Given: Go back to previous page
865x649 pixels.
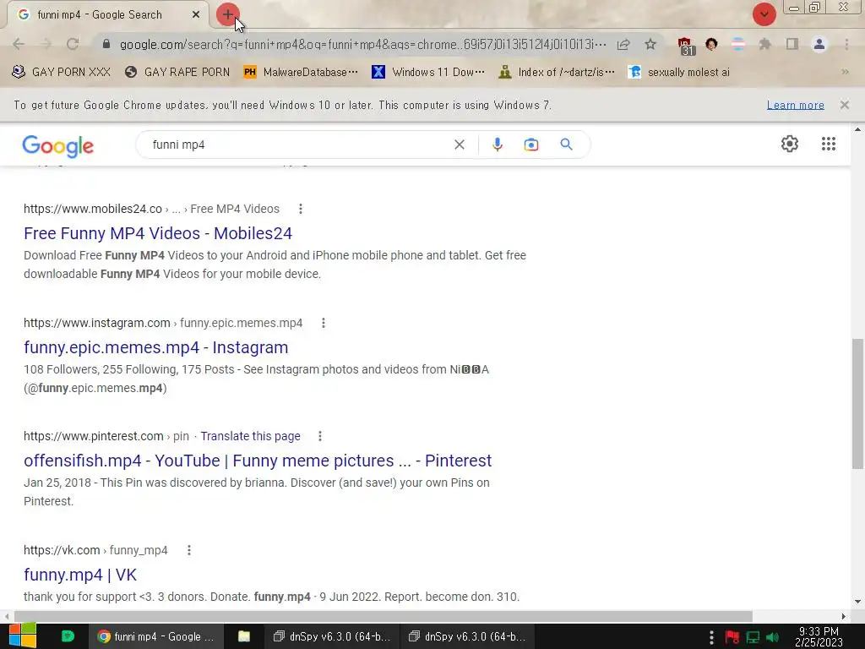Looking at the screenshot, I should (x=19, y=44).
